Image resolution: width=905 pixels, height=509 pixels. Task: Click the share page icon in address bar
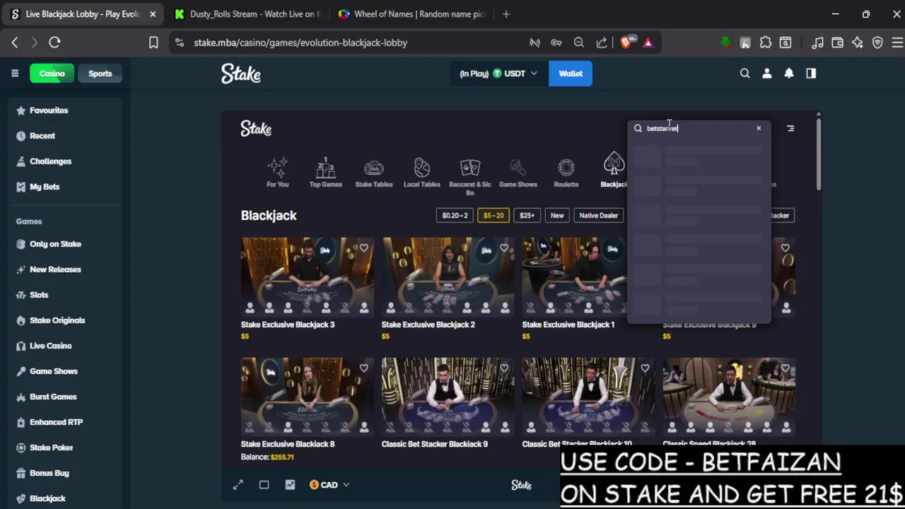tap(602, 42)
